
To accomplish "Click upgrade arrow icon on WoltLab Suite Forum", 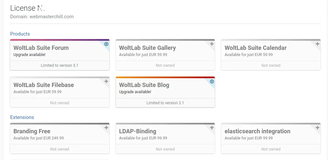I will 106,44.
